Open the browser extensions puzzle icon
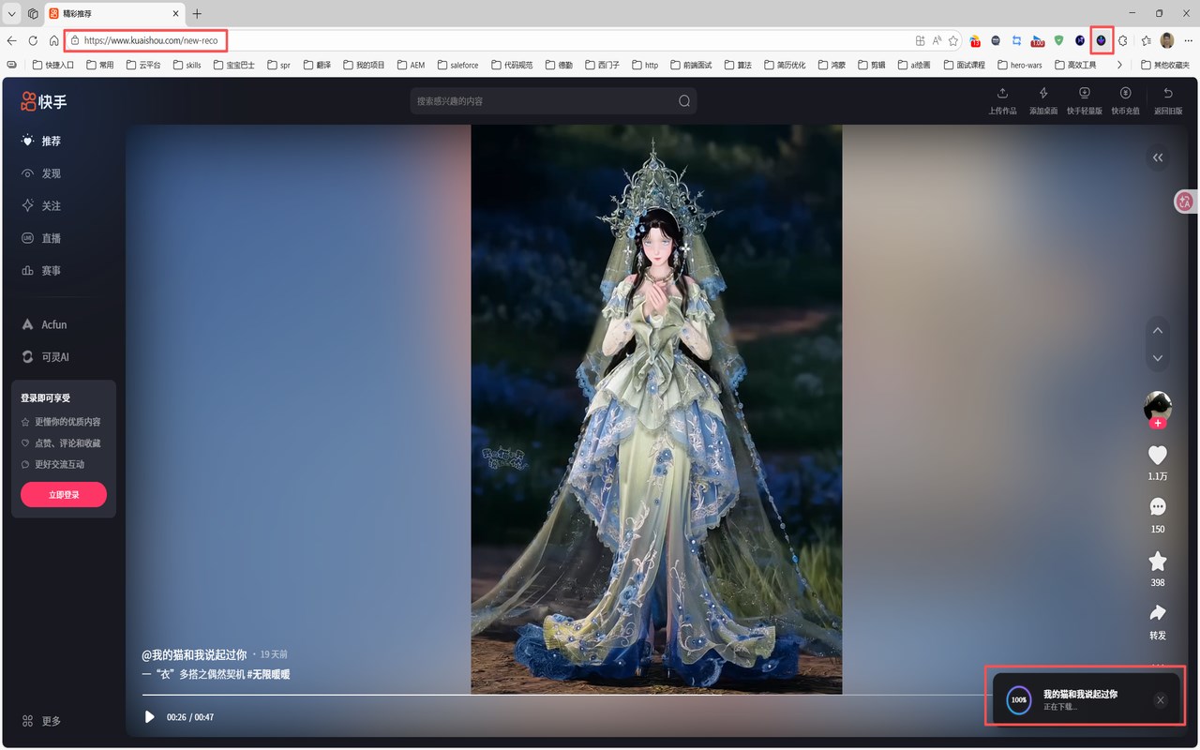 pyautogui.click(x=1122, y=40)
